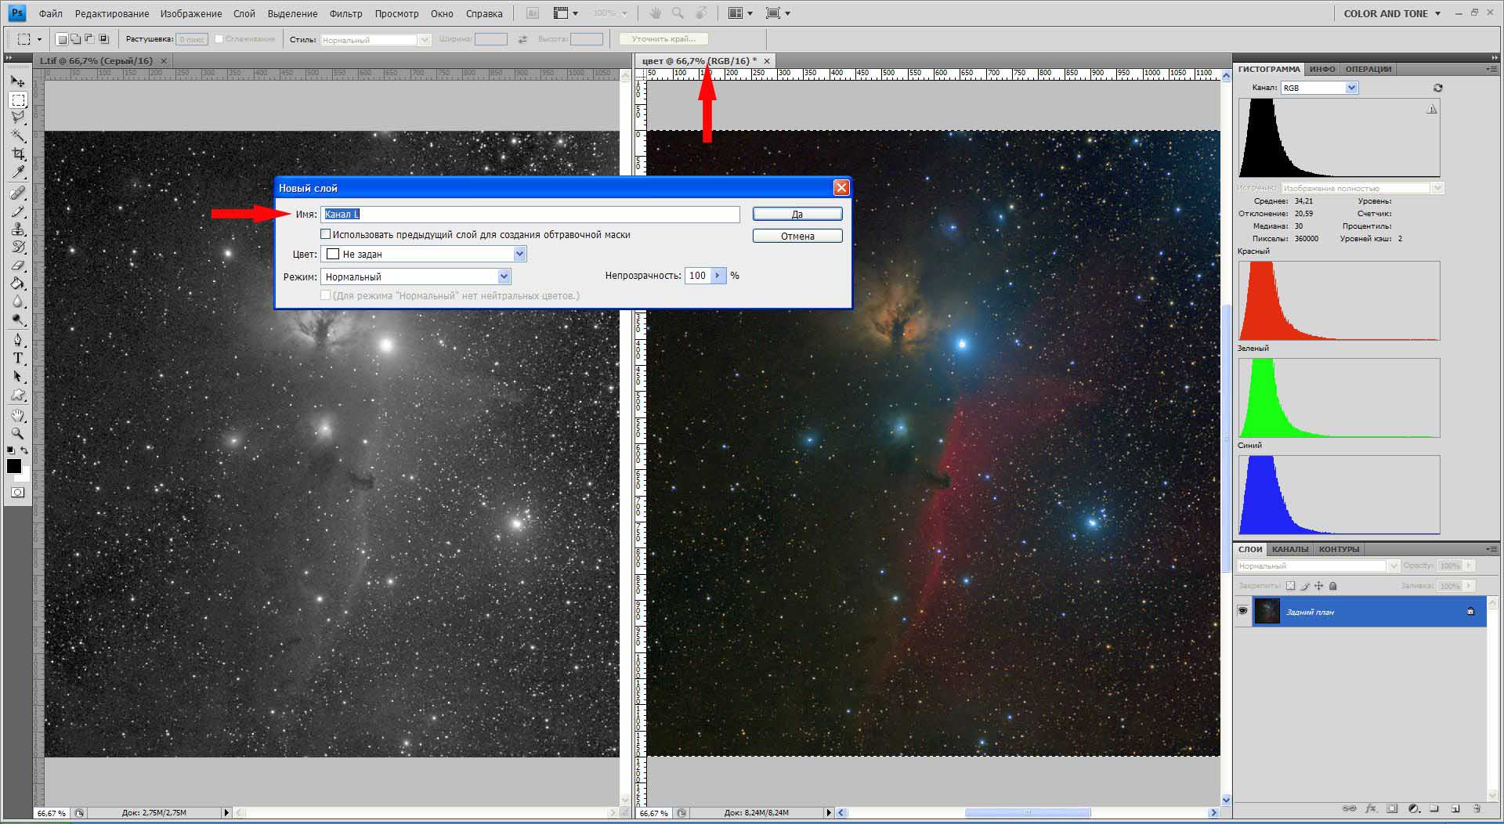Select the Clone Stamp tool
Image resolution: width=1504 pixels, height=824 pixels.
click(x=17, y=229)
